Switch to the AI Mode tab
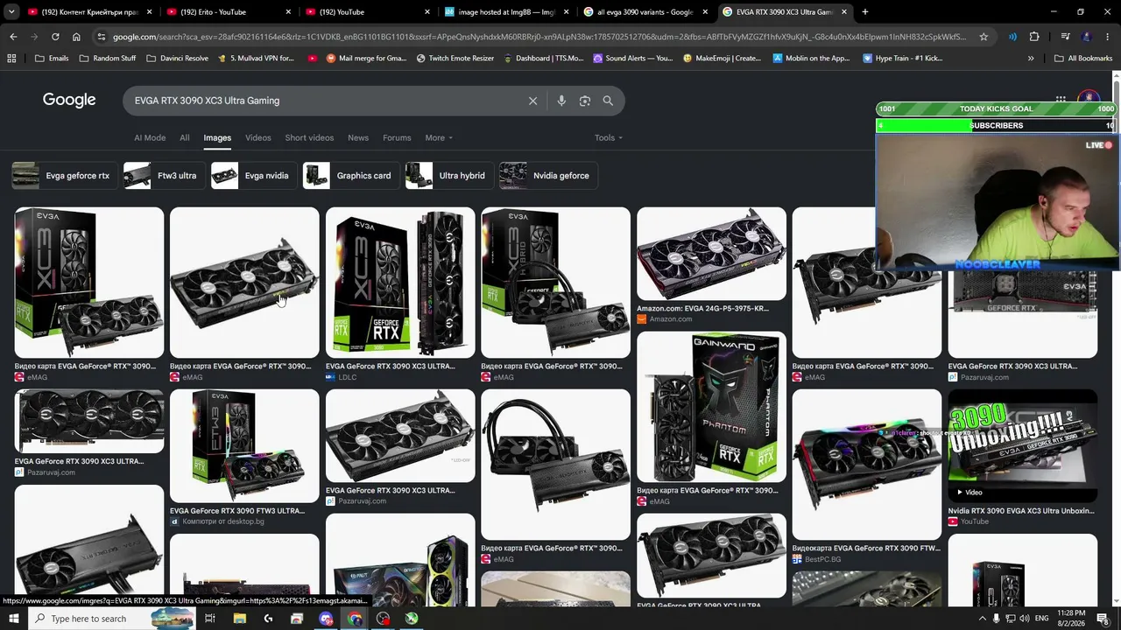The image size is (1121, 630). [x=150, y=137]
